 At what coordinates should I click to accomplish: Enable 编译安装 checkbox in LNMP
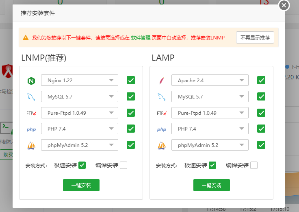(x=123, y=165)
